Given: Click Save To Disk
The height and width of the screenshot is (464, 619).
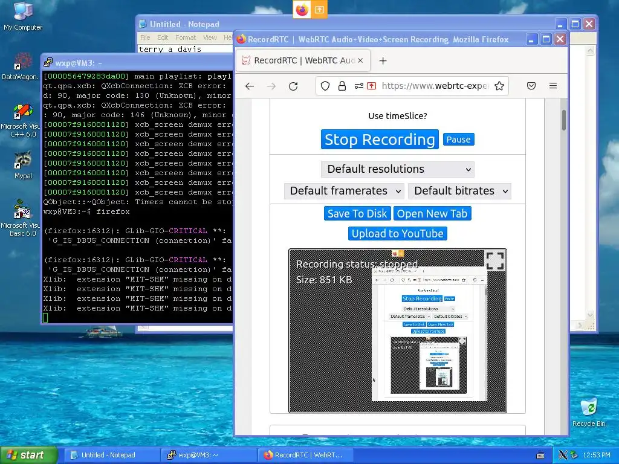Looking at the screenshot, I should (357, 213).
